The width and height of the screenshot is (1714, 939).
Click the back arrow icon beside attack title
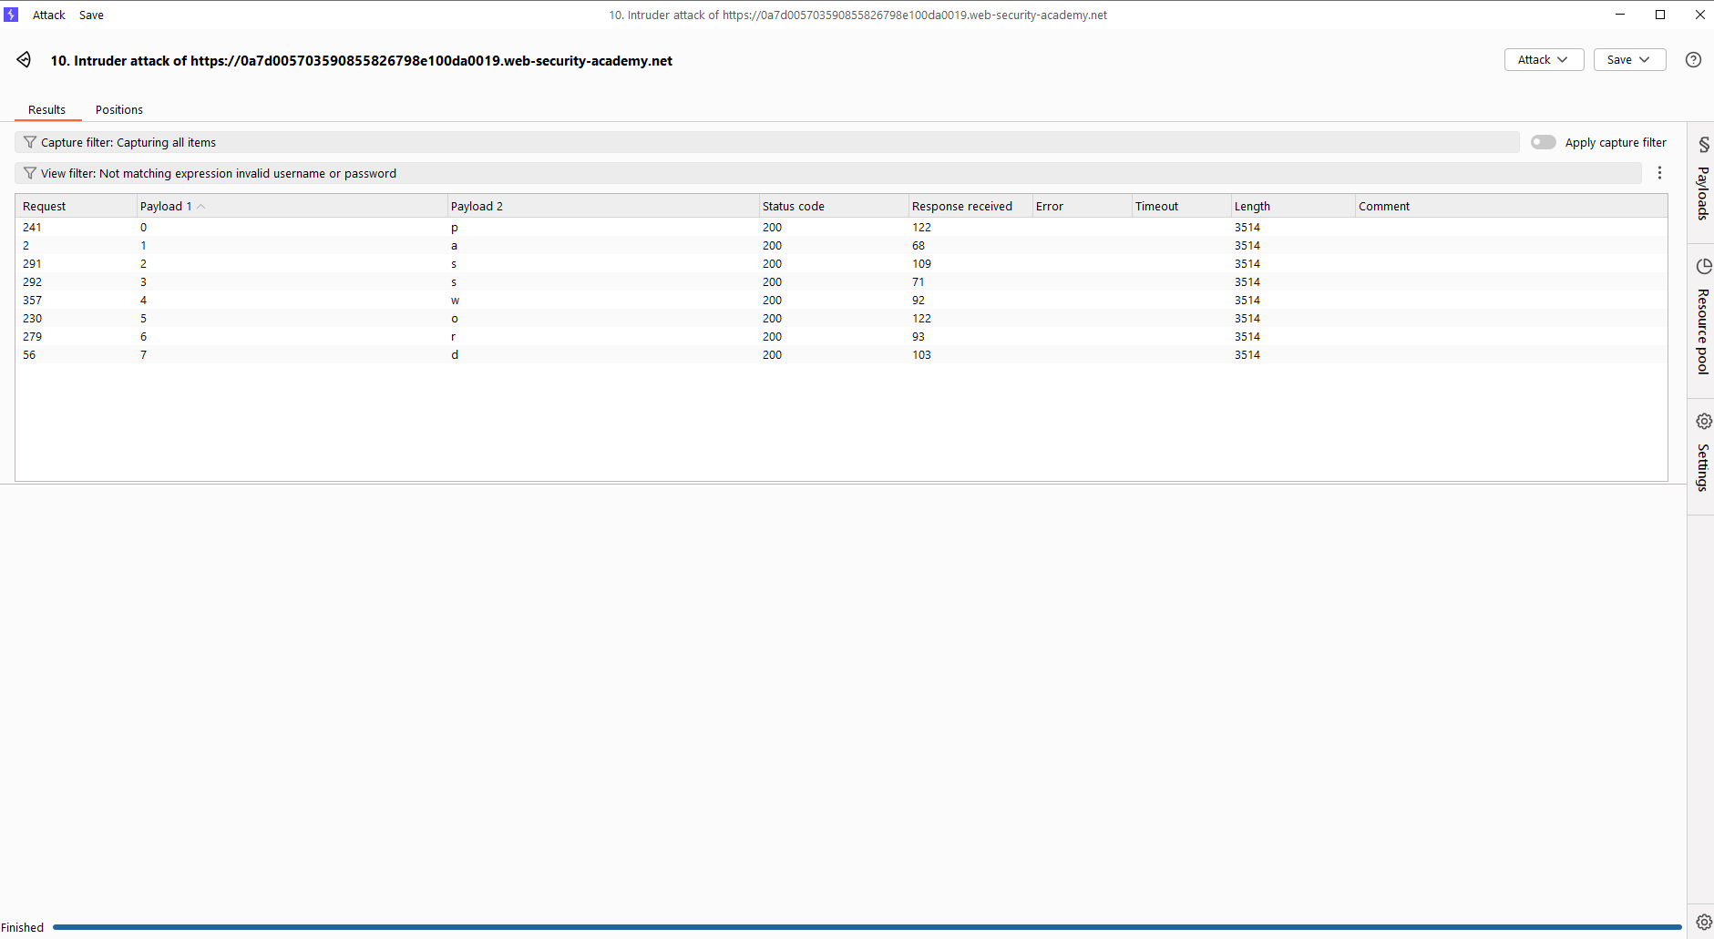pos(24,60)
